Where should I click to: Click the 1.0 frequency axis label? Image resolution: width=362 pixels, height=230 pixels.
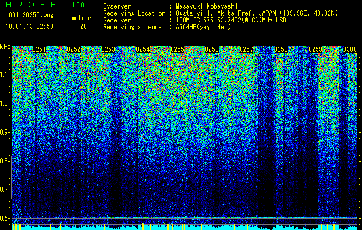[5, 103]
